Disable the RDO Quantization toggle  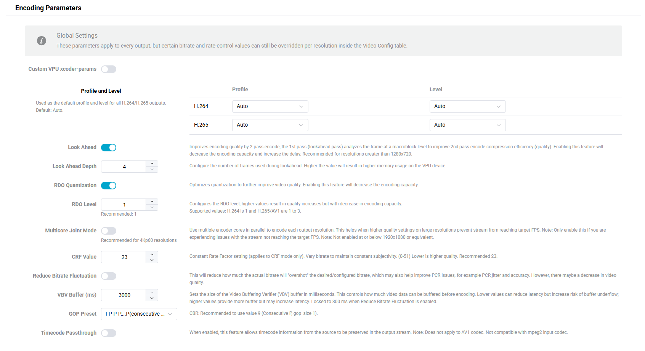(x=109, y=186)
